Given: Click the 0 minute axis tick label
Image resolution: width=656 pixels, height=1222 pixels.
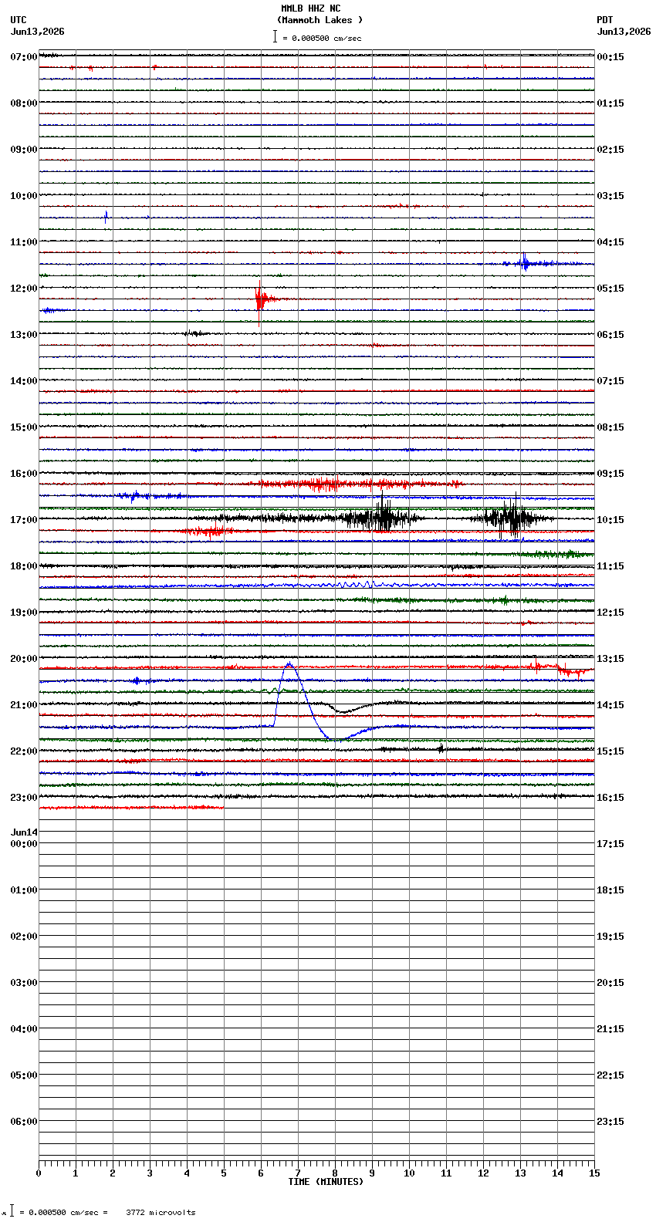Looking at the screenshot, I should pyautogui.click(x=39, y=1173).
